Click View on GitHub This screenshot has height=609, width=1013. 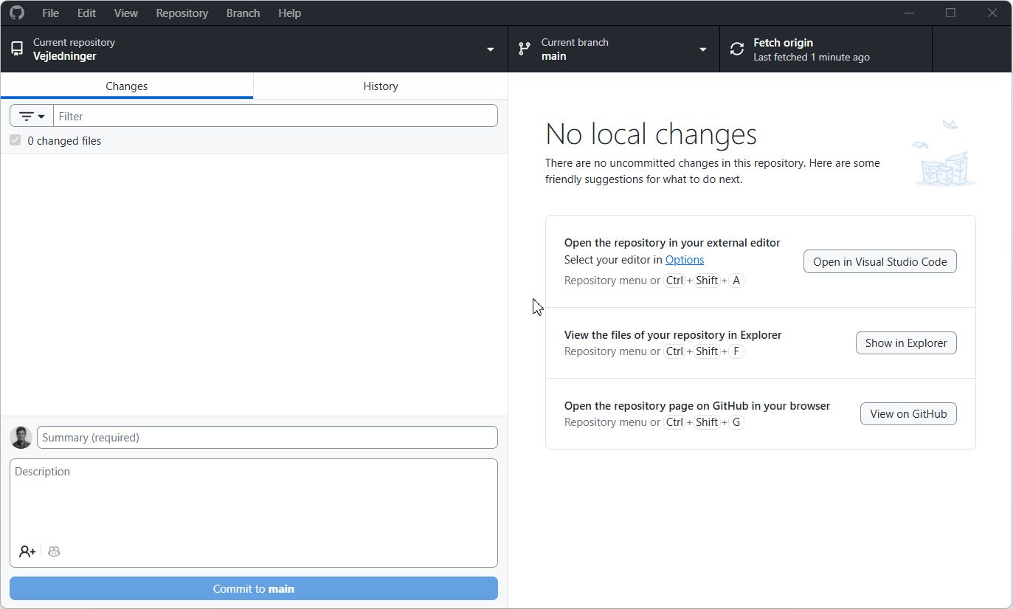tap(908, 413)
